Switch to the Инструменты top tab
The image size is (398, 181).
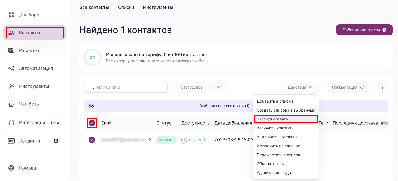point(158,7)
